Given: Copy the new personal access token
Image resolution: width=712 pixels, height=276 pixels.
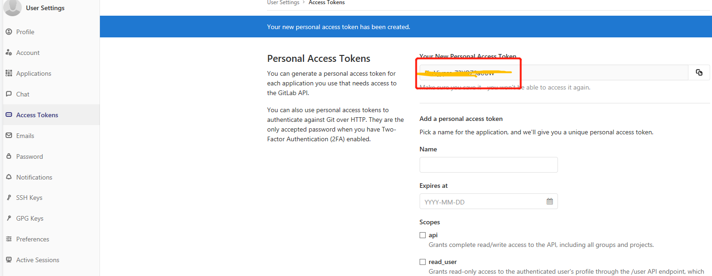Looking at the screenshot, I should pos(699,72).
